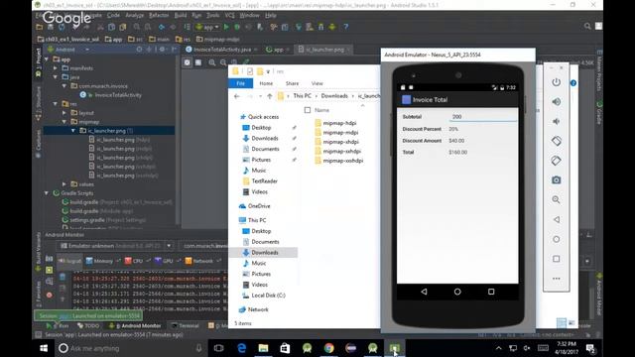Click the zoom out icon in the image editor
This screenshot has width=635, height=357.
click(x=223, y=62)
